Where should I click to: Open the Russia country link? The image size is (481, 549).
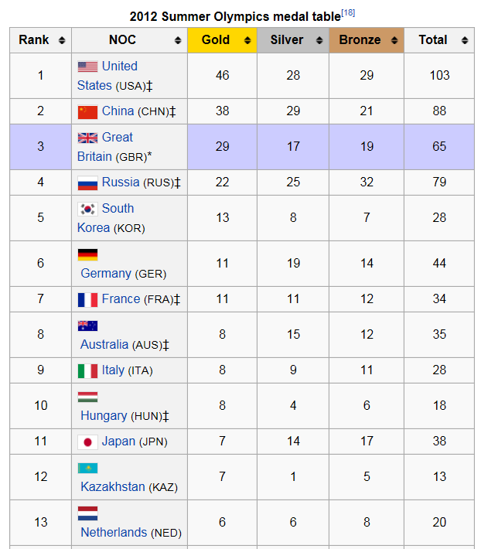tap(121, 182)
